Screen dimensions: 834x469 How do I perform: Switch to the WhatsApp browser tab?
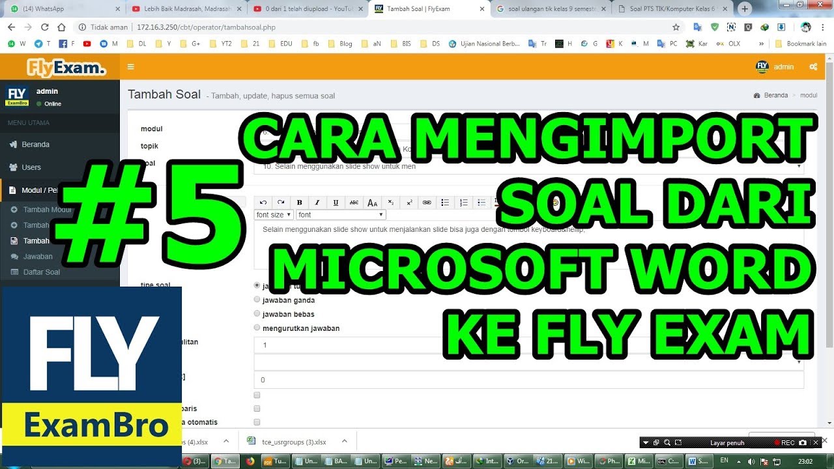[64, 9]
